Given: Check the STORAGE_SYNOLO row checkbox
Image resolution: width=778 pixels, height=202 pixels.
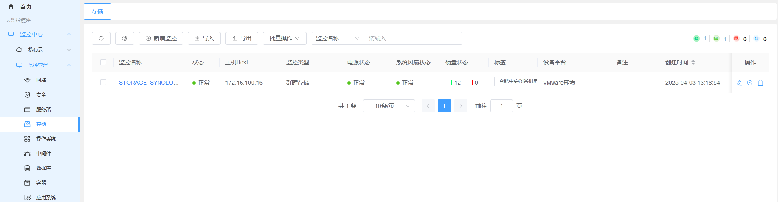Looking at the screenshot, I should (103, 82).
